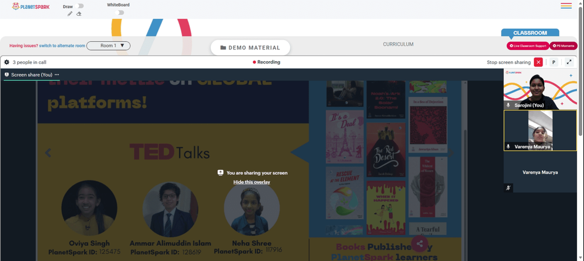Click Oviya Singh's profile photo

pyautogui.click(x=89, y=208)
